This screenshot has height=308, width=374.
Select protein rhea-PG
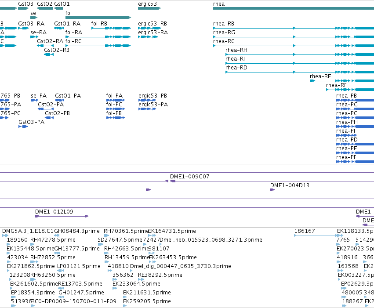click(347, 105)
